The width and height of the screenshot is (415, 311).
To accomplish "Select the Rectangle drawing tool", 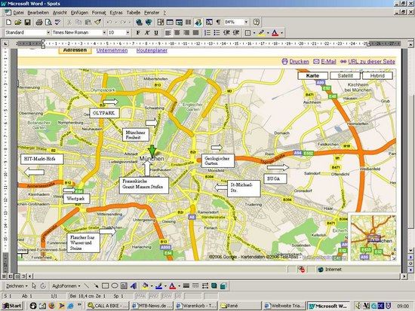I will [105, 285].
